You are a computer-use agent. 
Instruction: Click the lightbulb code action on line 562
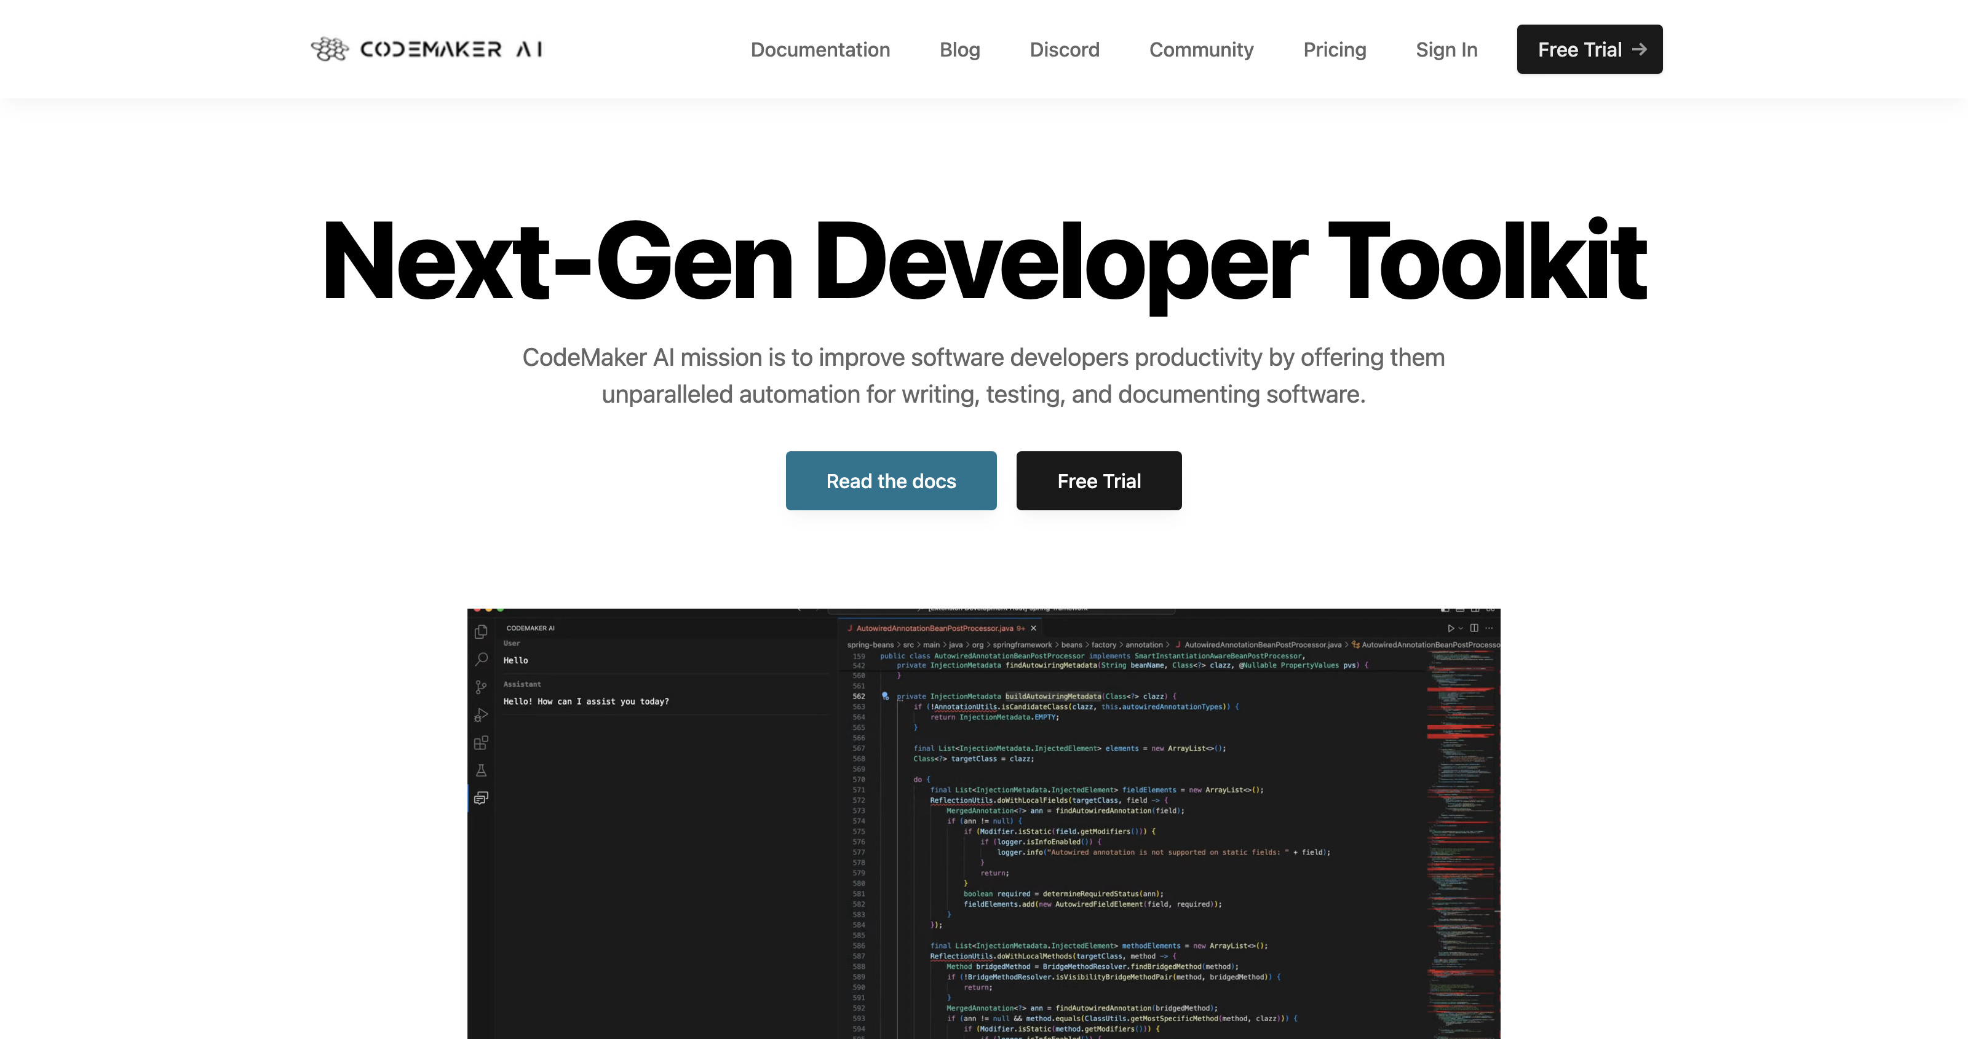click(x=885, y=696)
